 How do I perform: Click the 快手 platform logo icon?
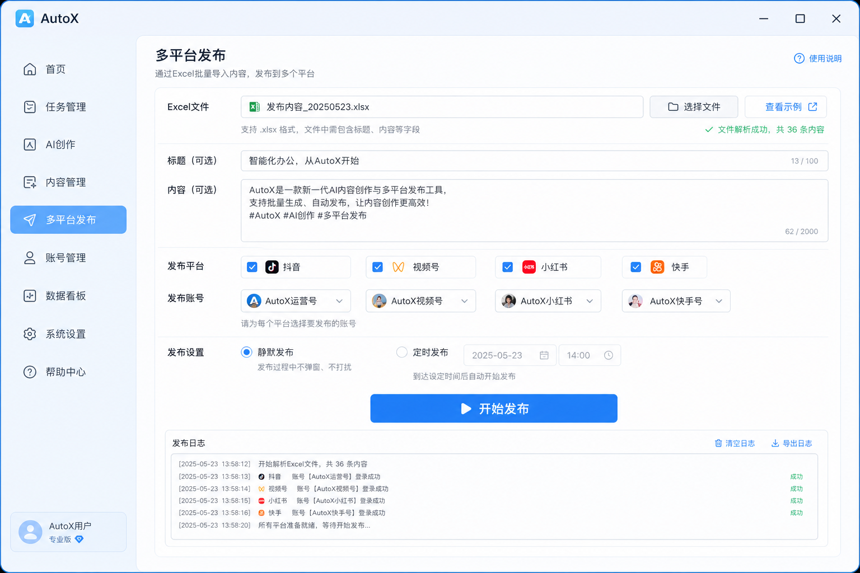657,267
